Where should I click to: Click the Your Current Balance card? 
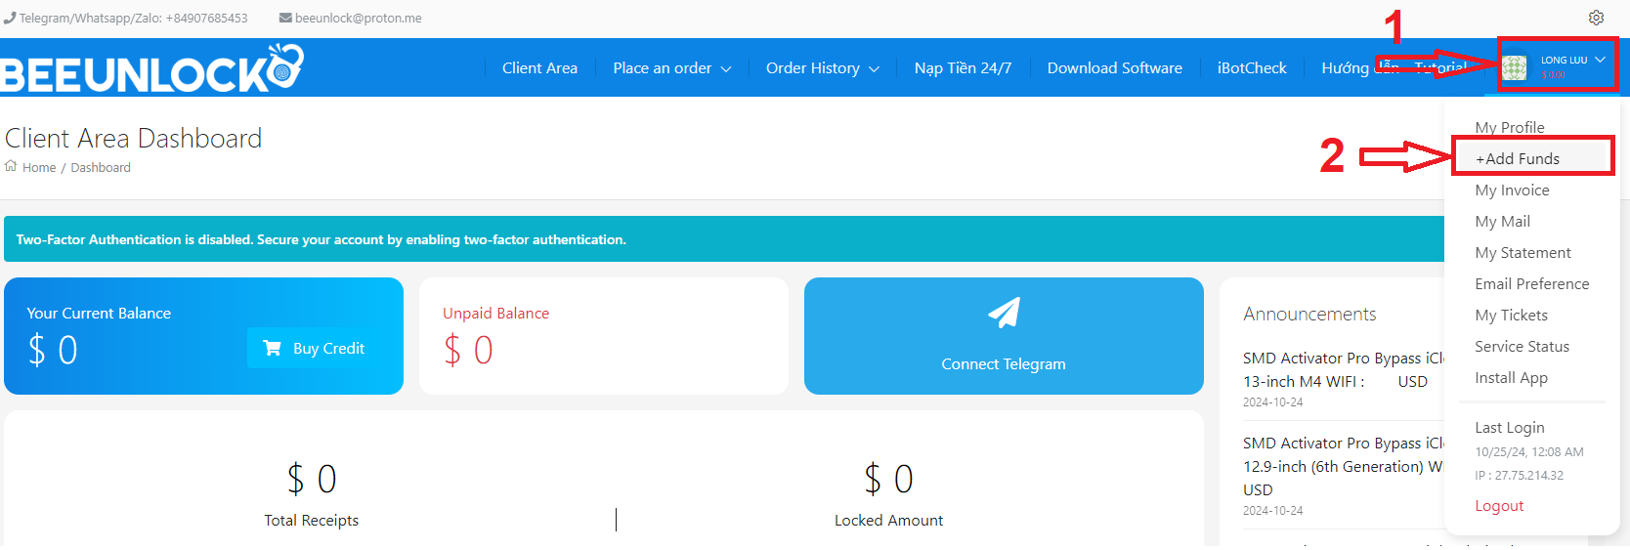203,336
